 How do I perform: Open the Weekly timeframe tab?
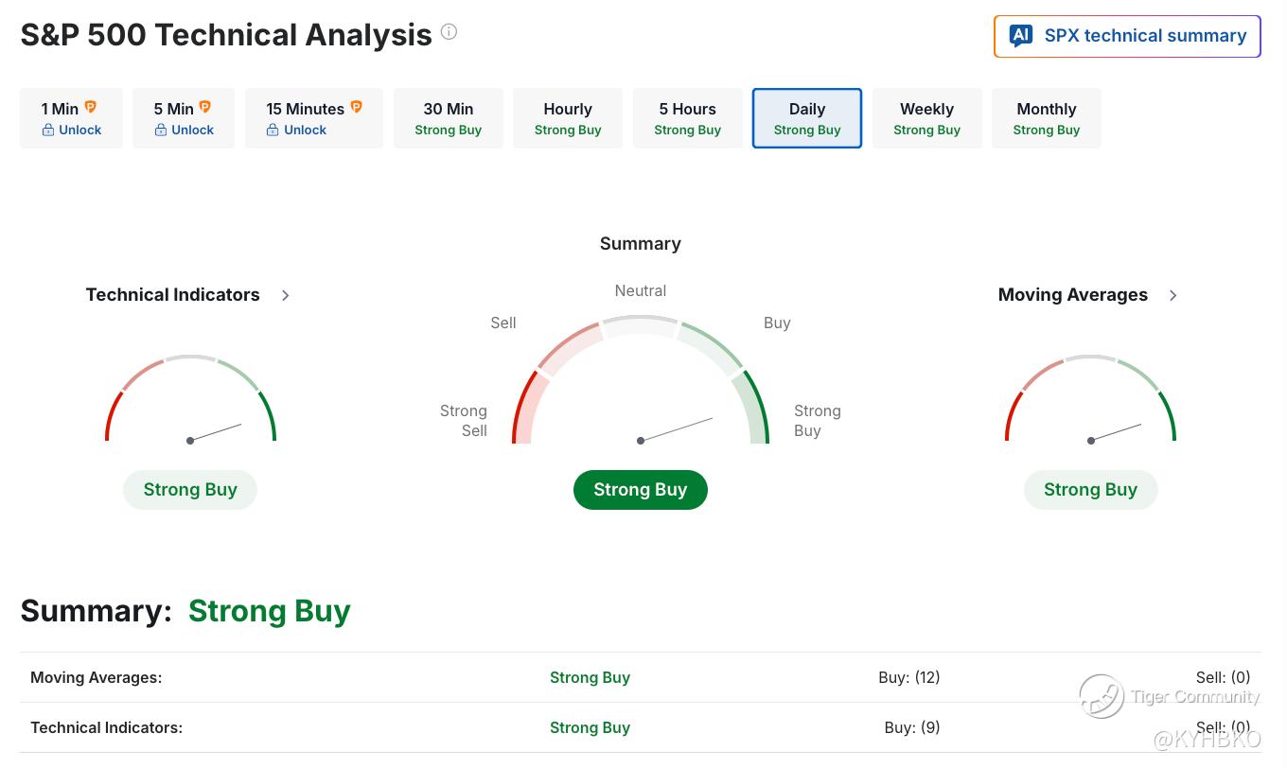926,118
